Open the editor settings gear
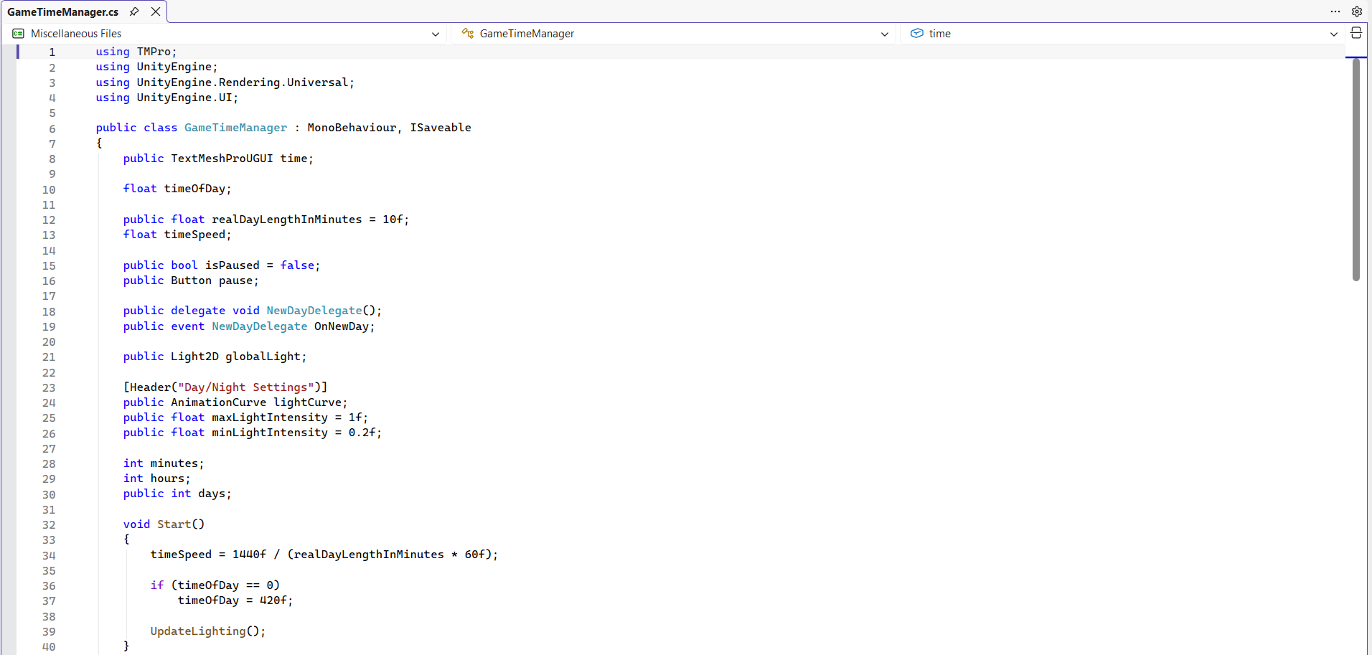The height and width of the screenshot is (655, 1372). 1357,11
